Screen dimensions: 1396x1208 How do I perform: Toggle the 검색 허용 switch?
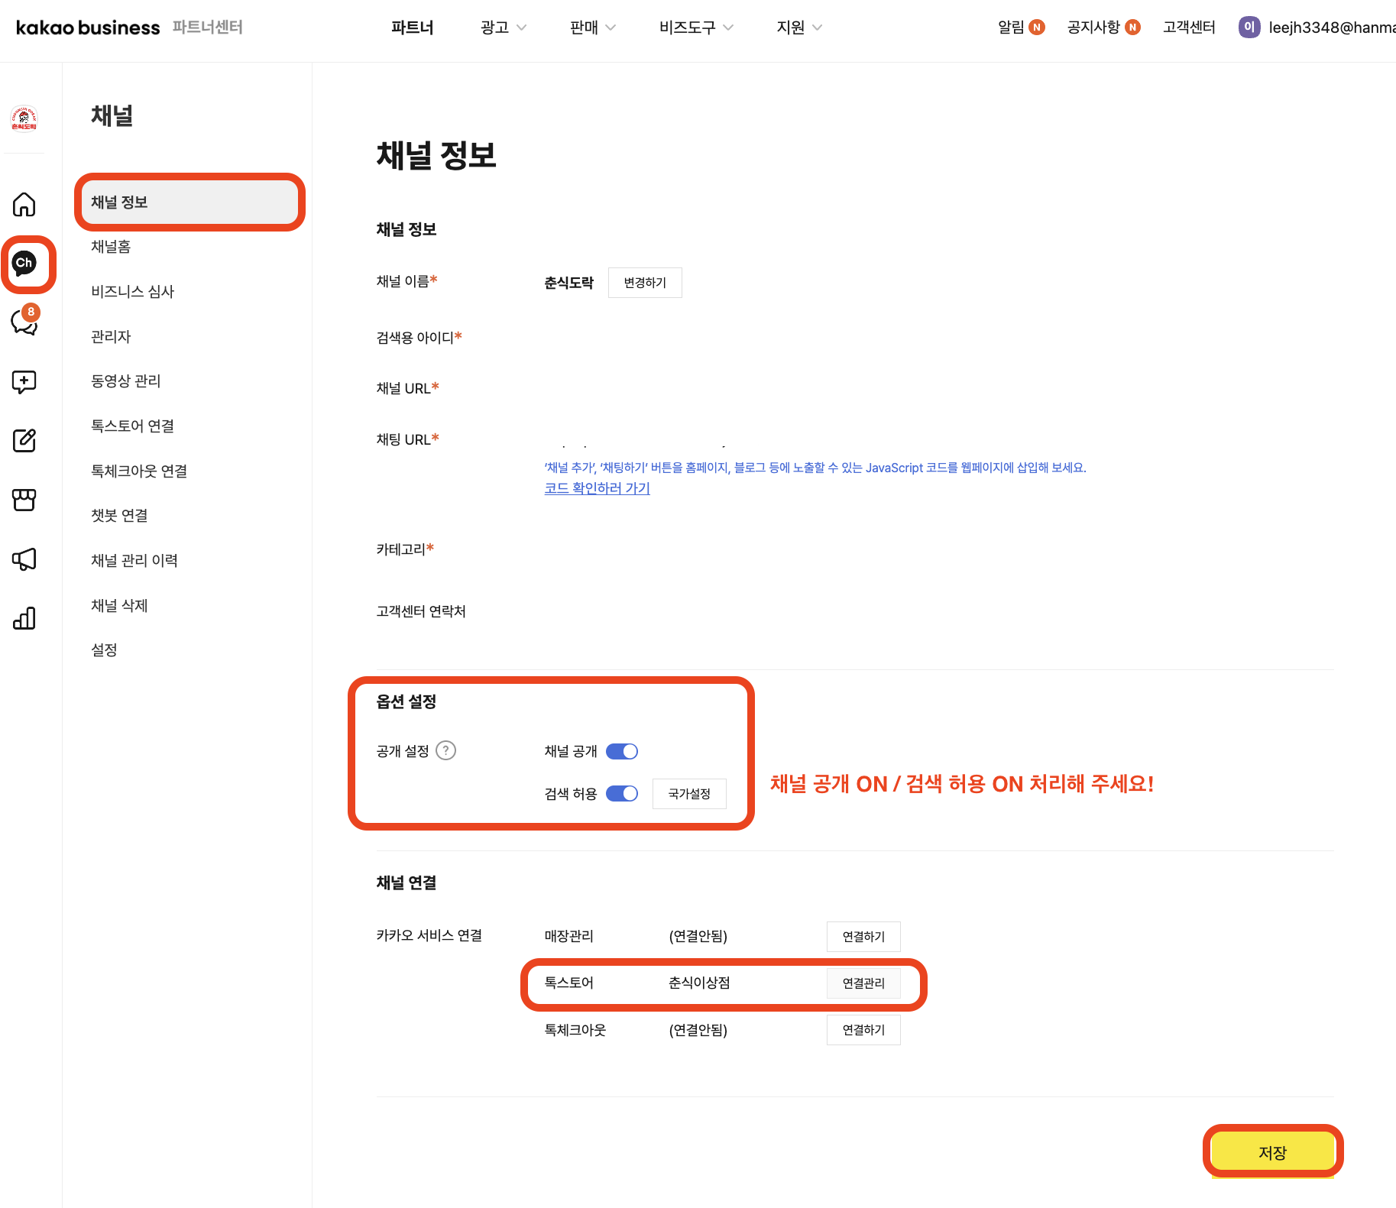622,794
